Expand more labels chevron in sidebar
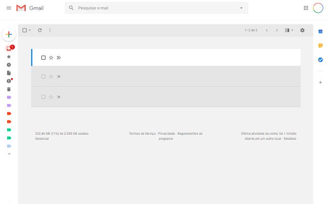This screenshot has height=204, width=327. pos(9,154)
